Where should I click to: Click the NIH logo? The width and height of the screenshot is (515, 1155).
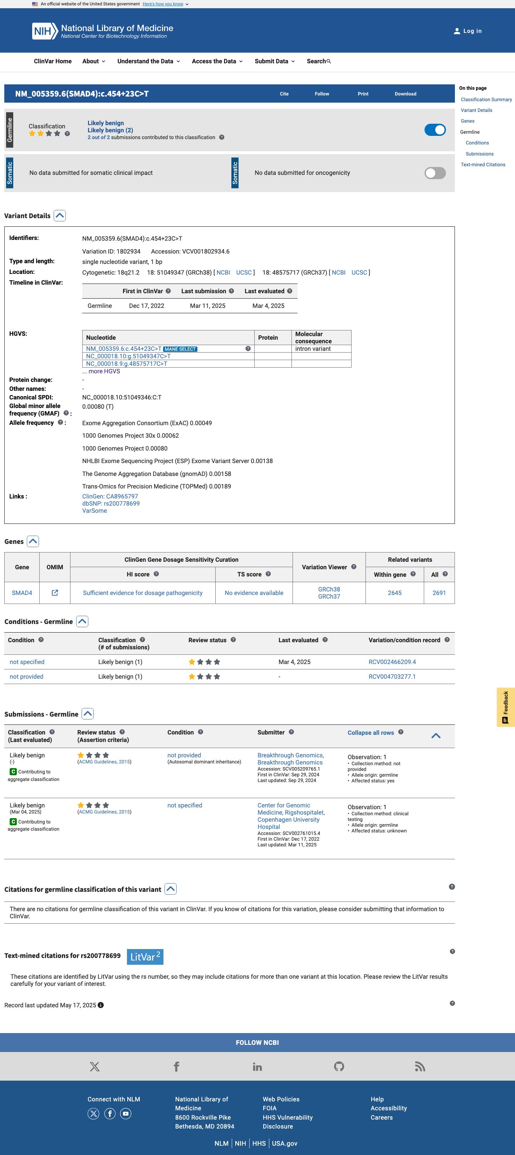45,31
